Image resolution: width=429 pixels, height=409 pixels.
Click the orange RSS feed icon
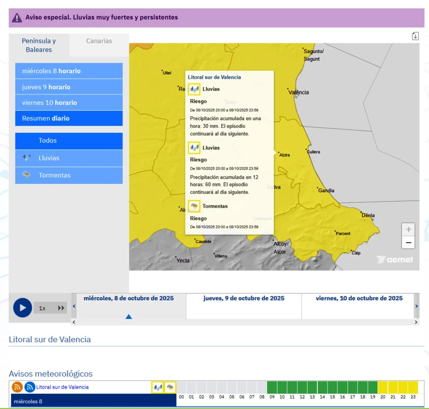point(17,387)
